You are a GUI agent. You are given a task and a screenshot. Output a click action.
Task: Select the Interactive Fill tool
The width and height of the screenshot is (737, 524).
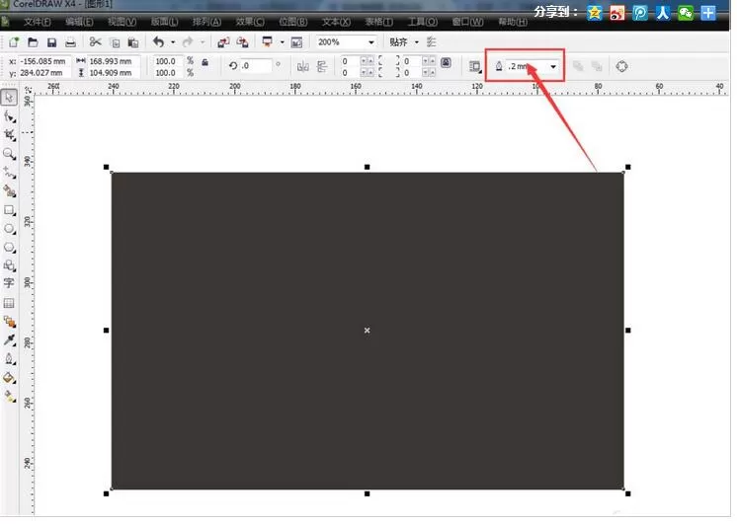pyautogui.click(x=9, y=397)
